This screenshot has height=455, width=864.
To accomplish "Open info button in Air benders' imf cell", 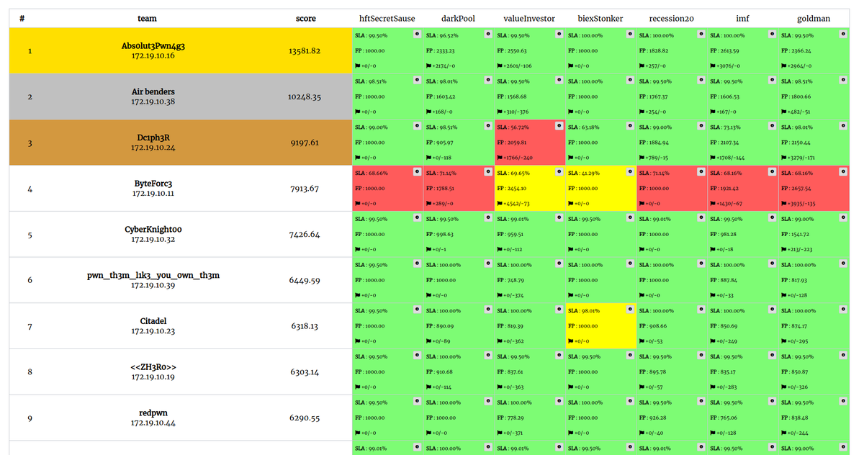I will [x=773, y=81].
